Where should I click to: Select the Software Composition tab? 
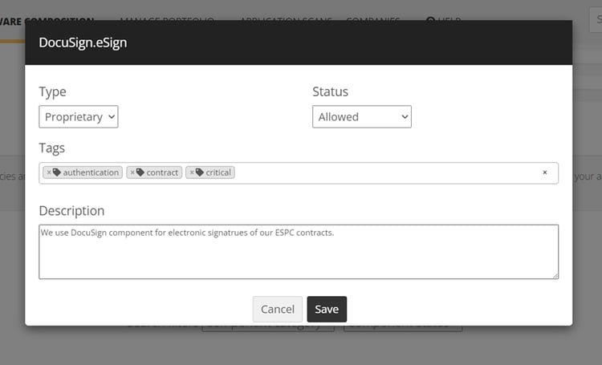pyautogui.click(x=47, y=21)
